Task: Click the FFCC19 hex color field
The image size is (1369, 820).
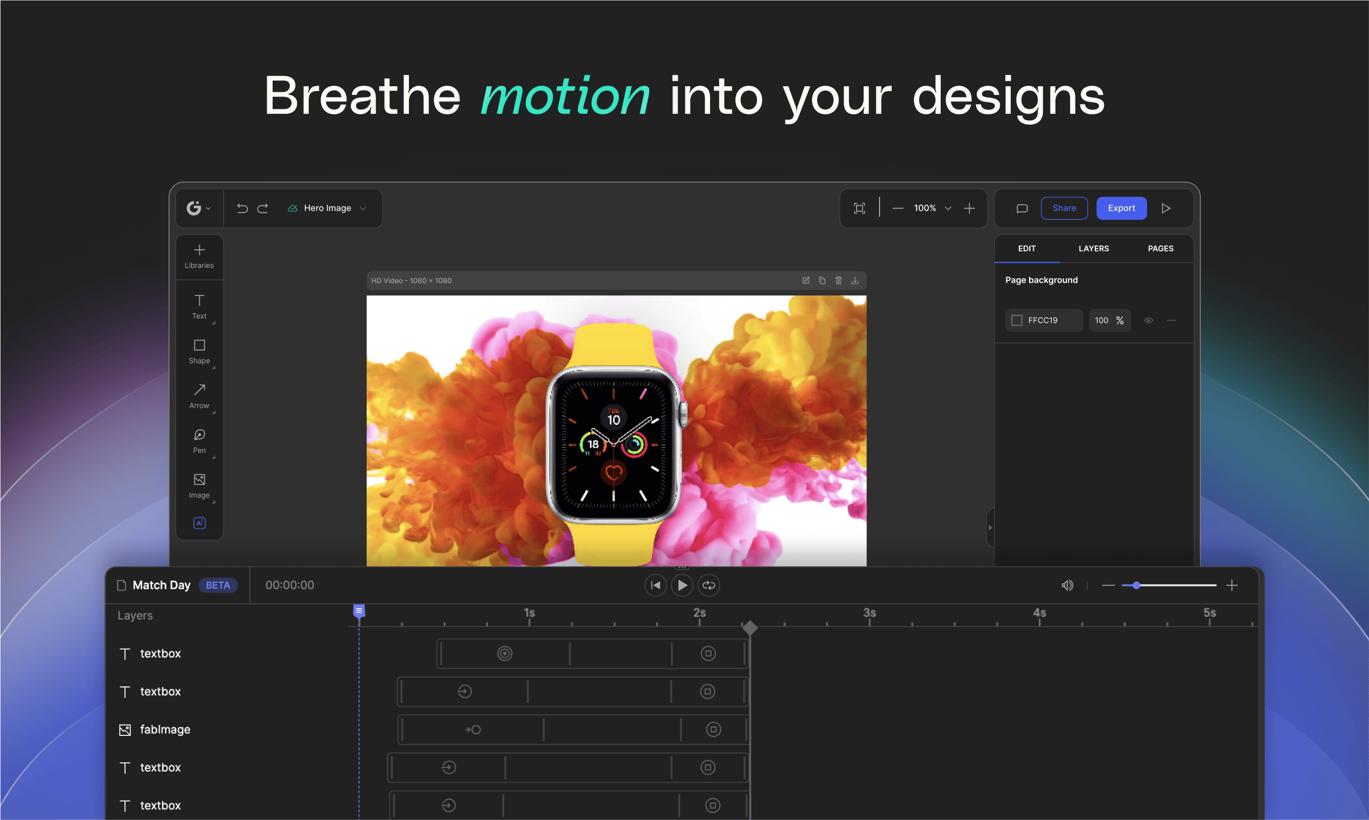Action: pyautogui.click(x=1044, y=320)
